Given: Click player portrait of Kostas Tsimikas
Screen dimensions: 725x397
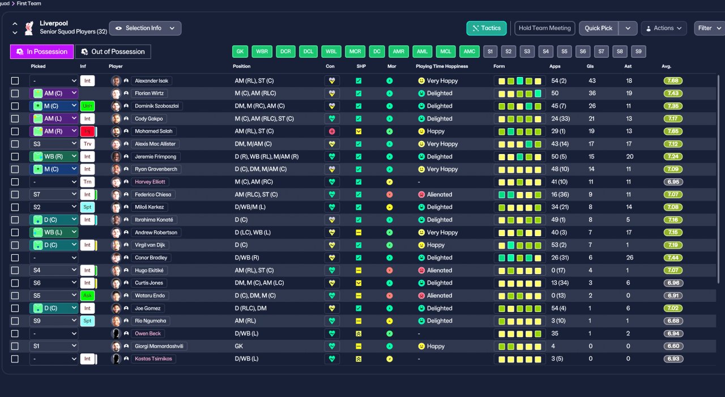Looking at the screenshot, I should (116, 359).
